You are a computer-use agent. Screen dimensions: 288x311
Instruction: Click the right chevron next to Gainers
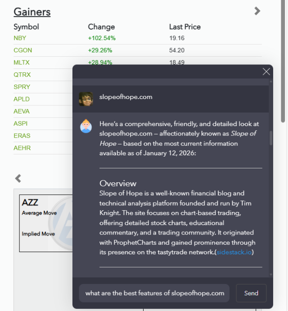[257, 11]
